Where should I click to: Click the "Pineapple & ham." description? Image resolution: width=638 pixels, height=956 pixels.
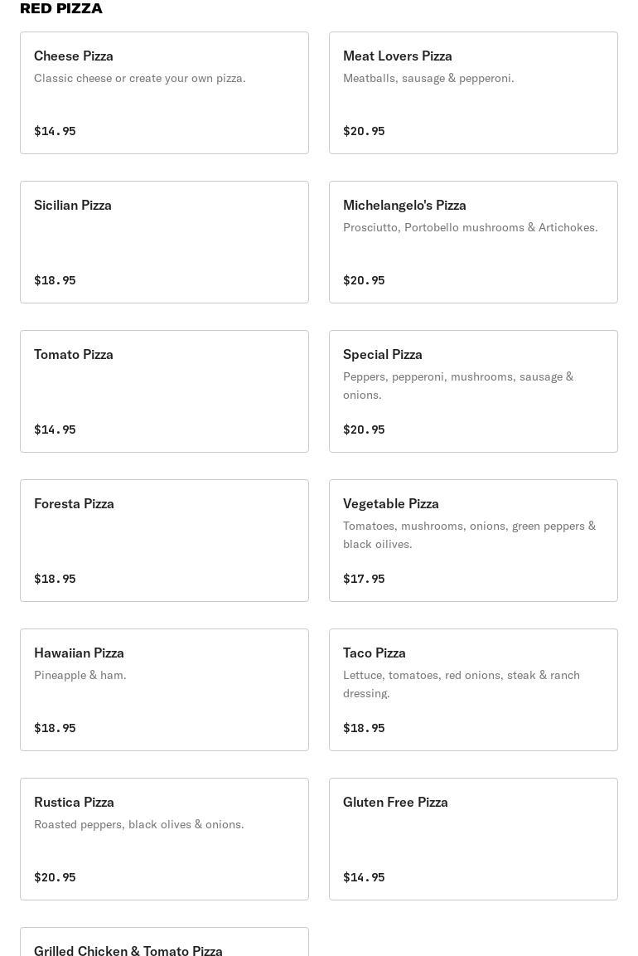80,675
